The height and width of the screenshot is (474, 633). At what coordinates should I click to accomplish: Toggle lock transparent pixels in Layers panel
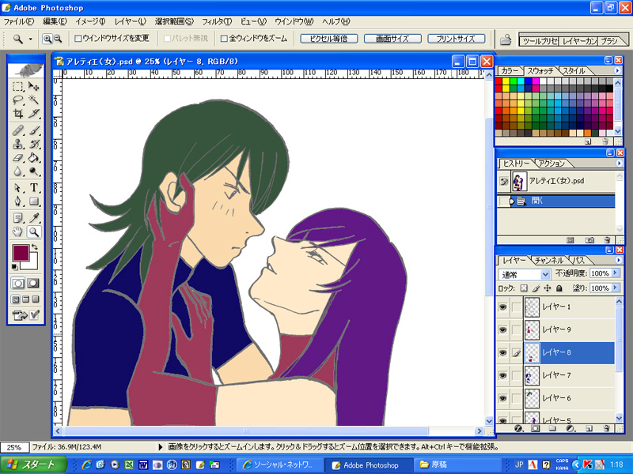(x=524, y=288)
